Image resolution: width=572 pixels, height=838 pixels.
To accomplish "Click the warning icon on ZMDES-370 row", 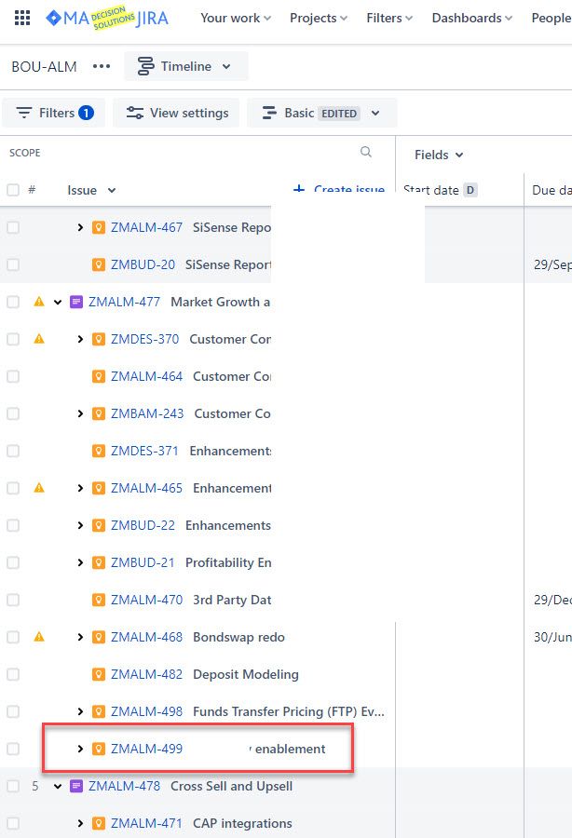I will coord(39,339).
